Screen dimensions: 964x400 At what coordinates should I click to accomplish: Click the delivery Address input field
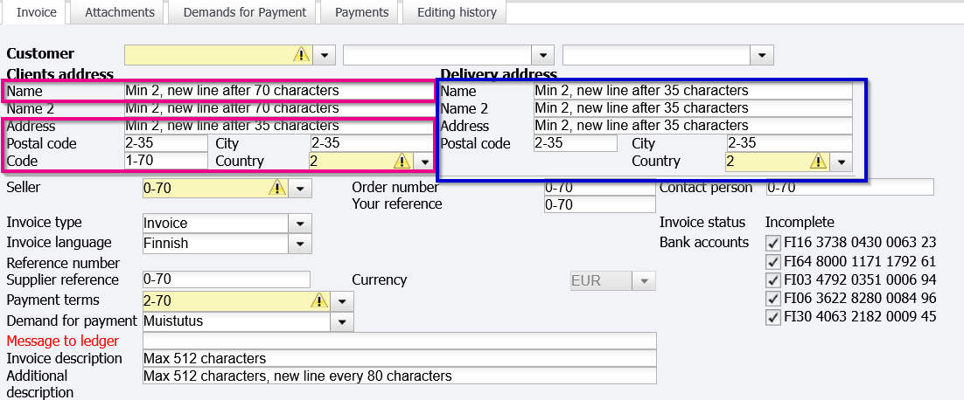693,126
